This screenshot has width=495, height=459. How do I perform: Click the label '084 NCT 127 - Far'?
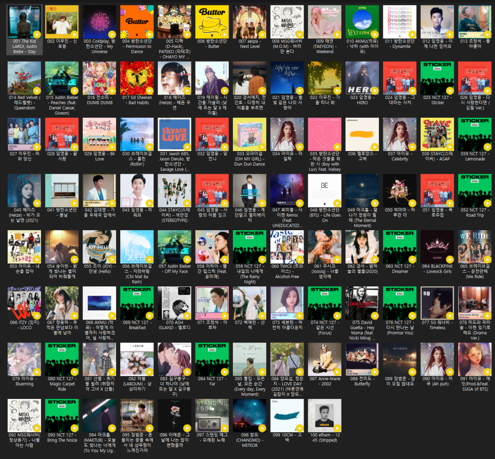(x=212, y=381)
